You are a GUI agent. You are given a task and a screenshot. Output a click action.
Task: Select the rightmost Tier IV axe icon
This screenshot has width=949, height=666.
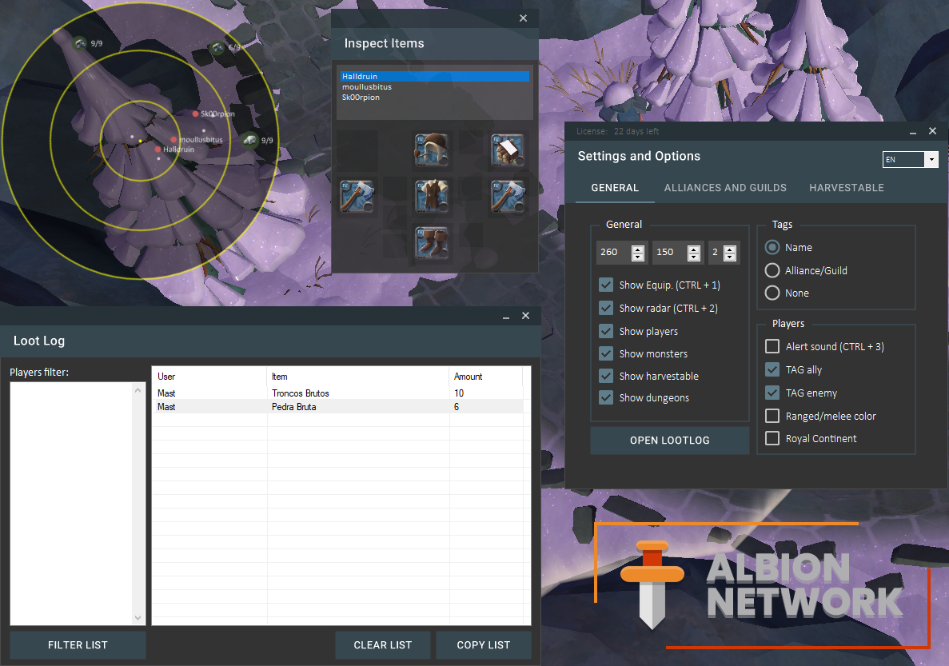[x=507, y=196]
